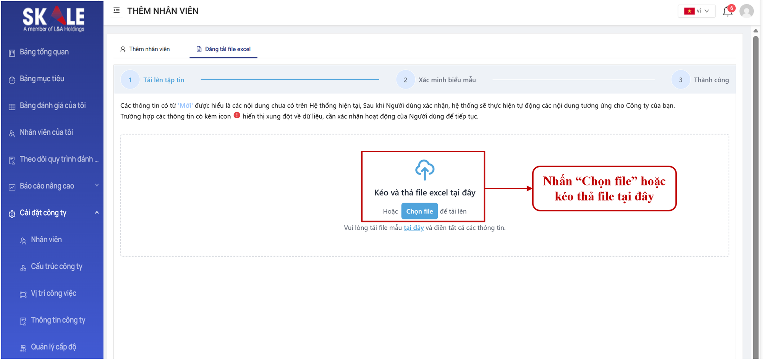This screenshot has width=764, height=361.
Task: Open the language dropdown showing vi
Action: pyautogui.click(x=696, y=11)
